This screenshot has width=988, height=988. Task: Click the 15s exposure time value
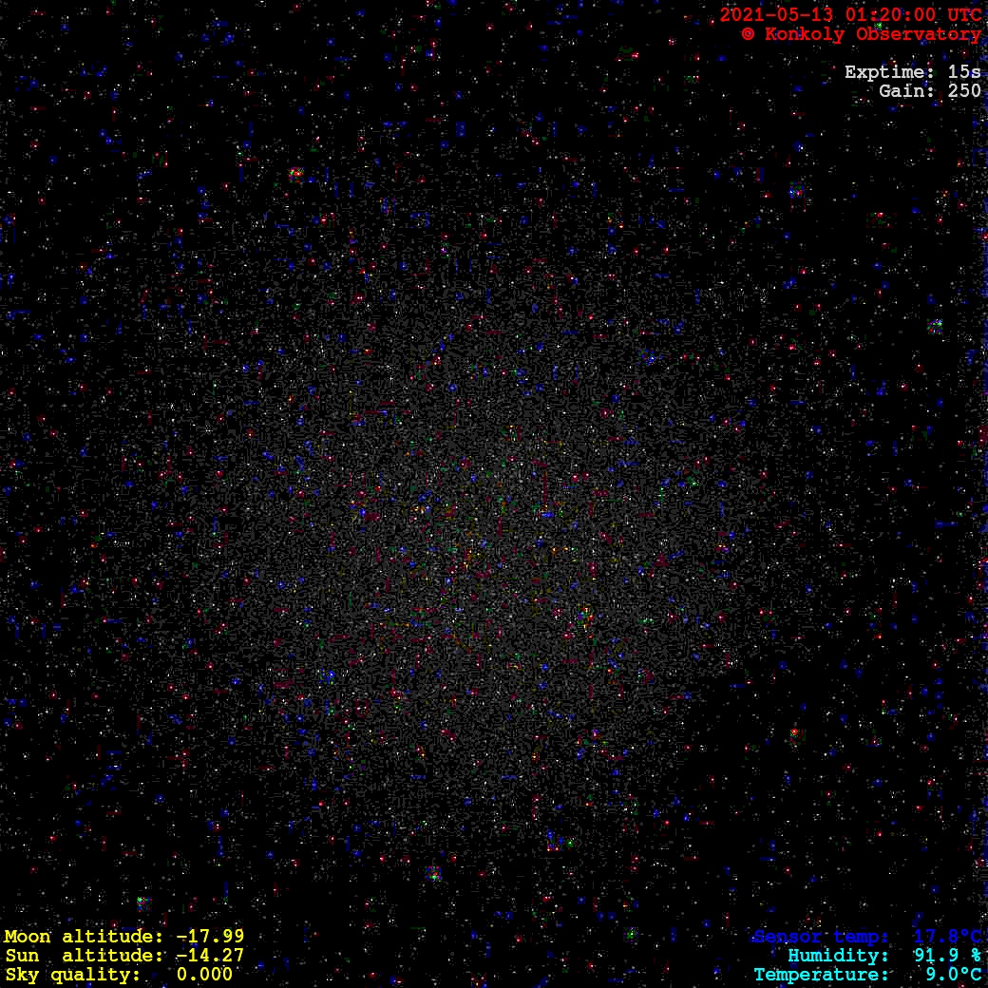[963, 72]
